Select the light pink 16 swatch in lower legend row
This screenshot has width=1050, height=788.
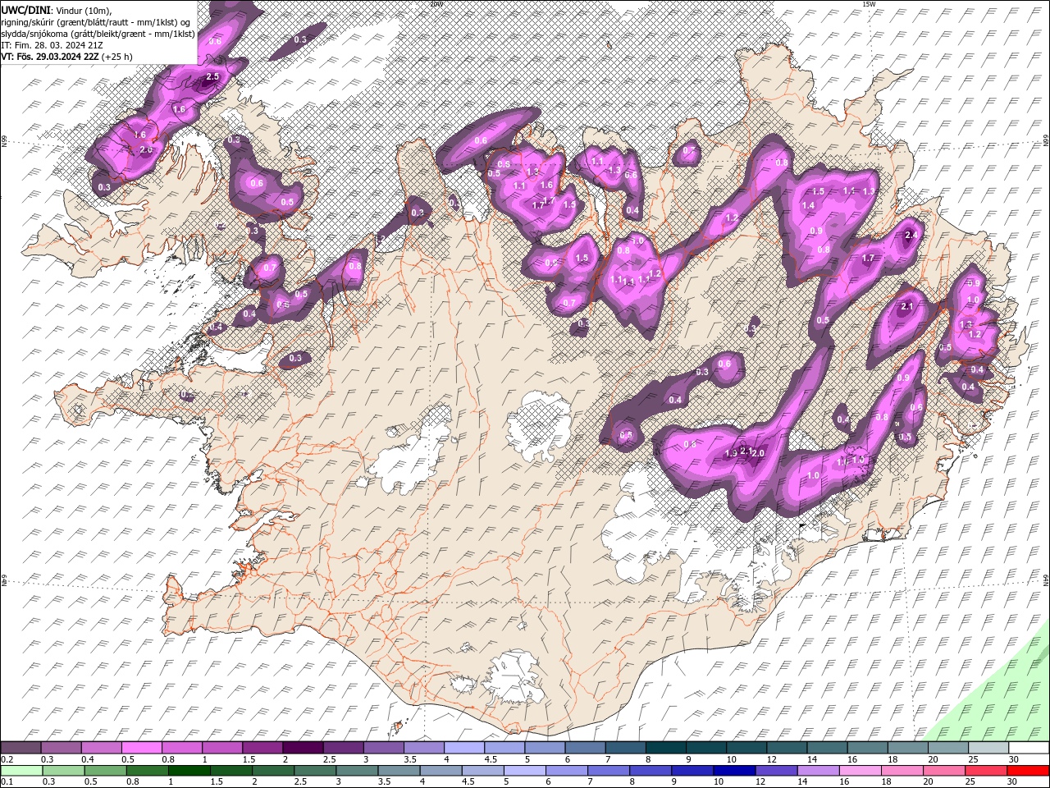(x=861, y=771)
